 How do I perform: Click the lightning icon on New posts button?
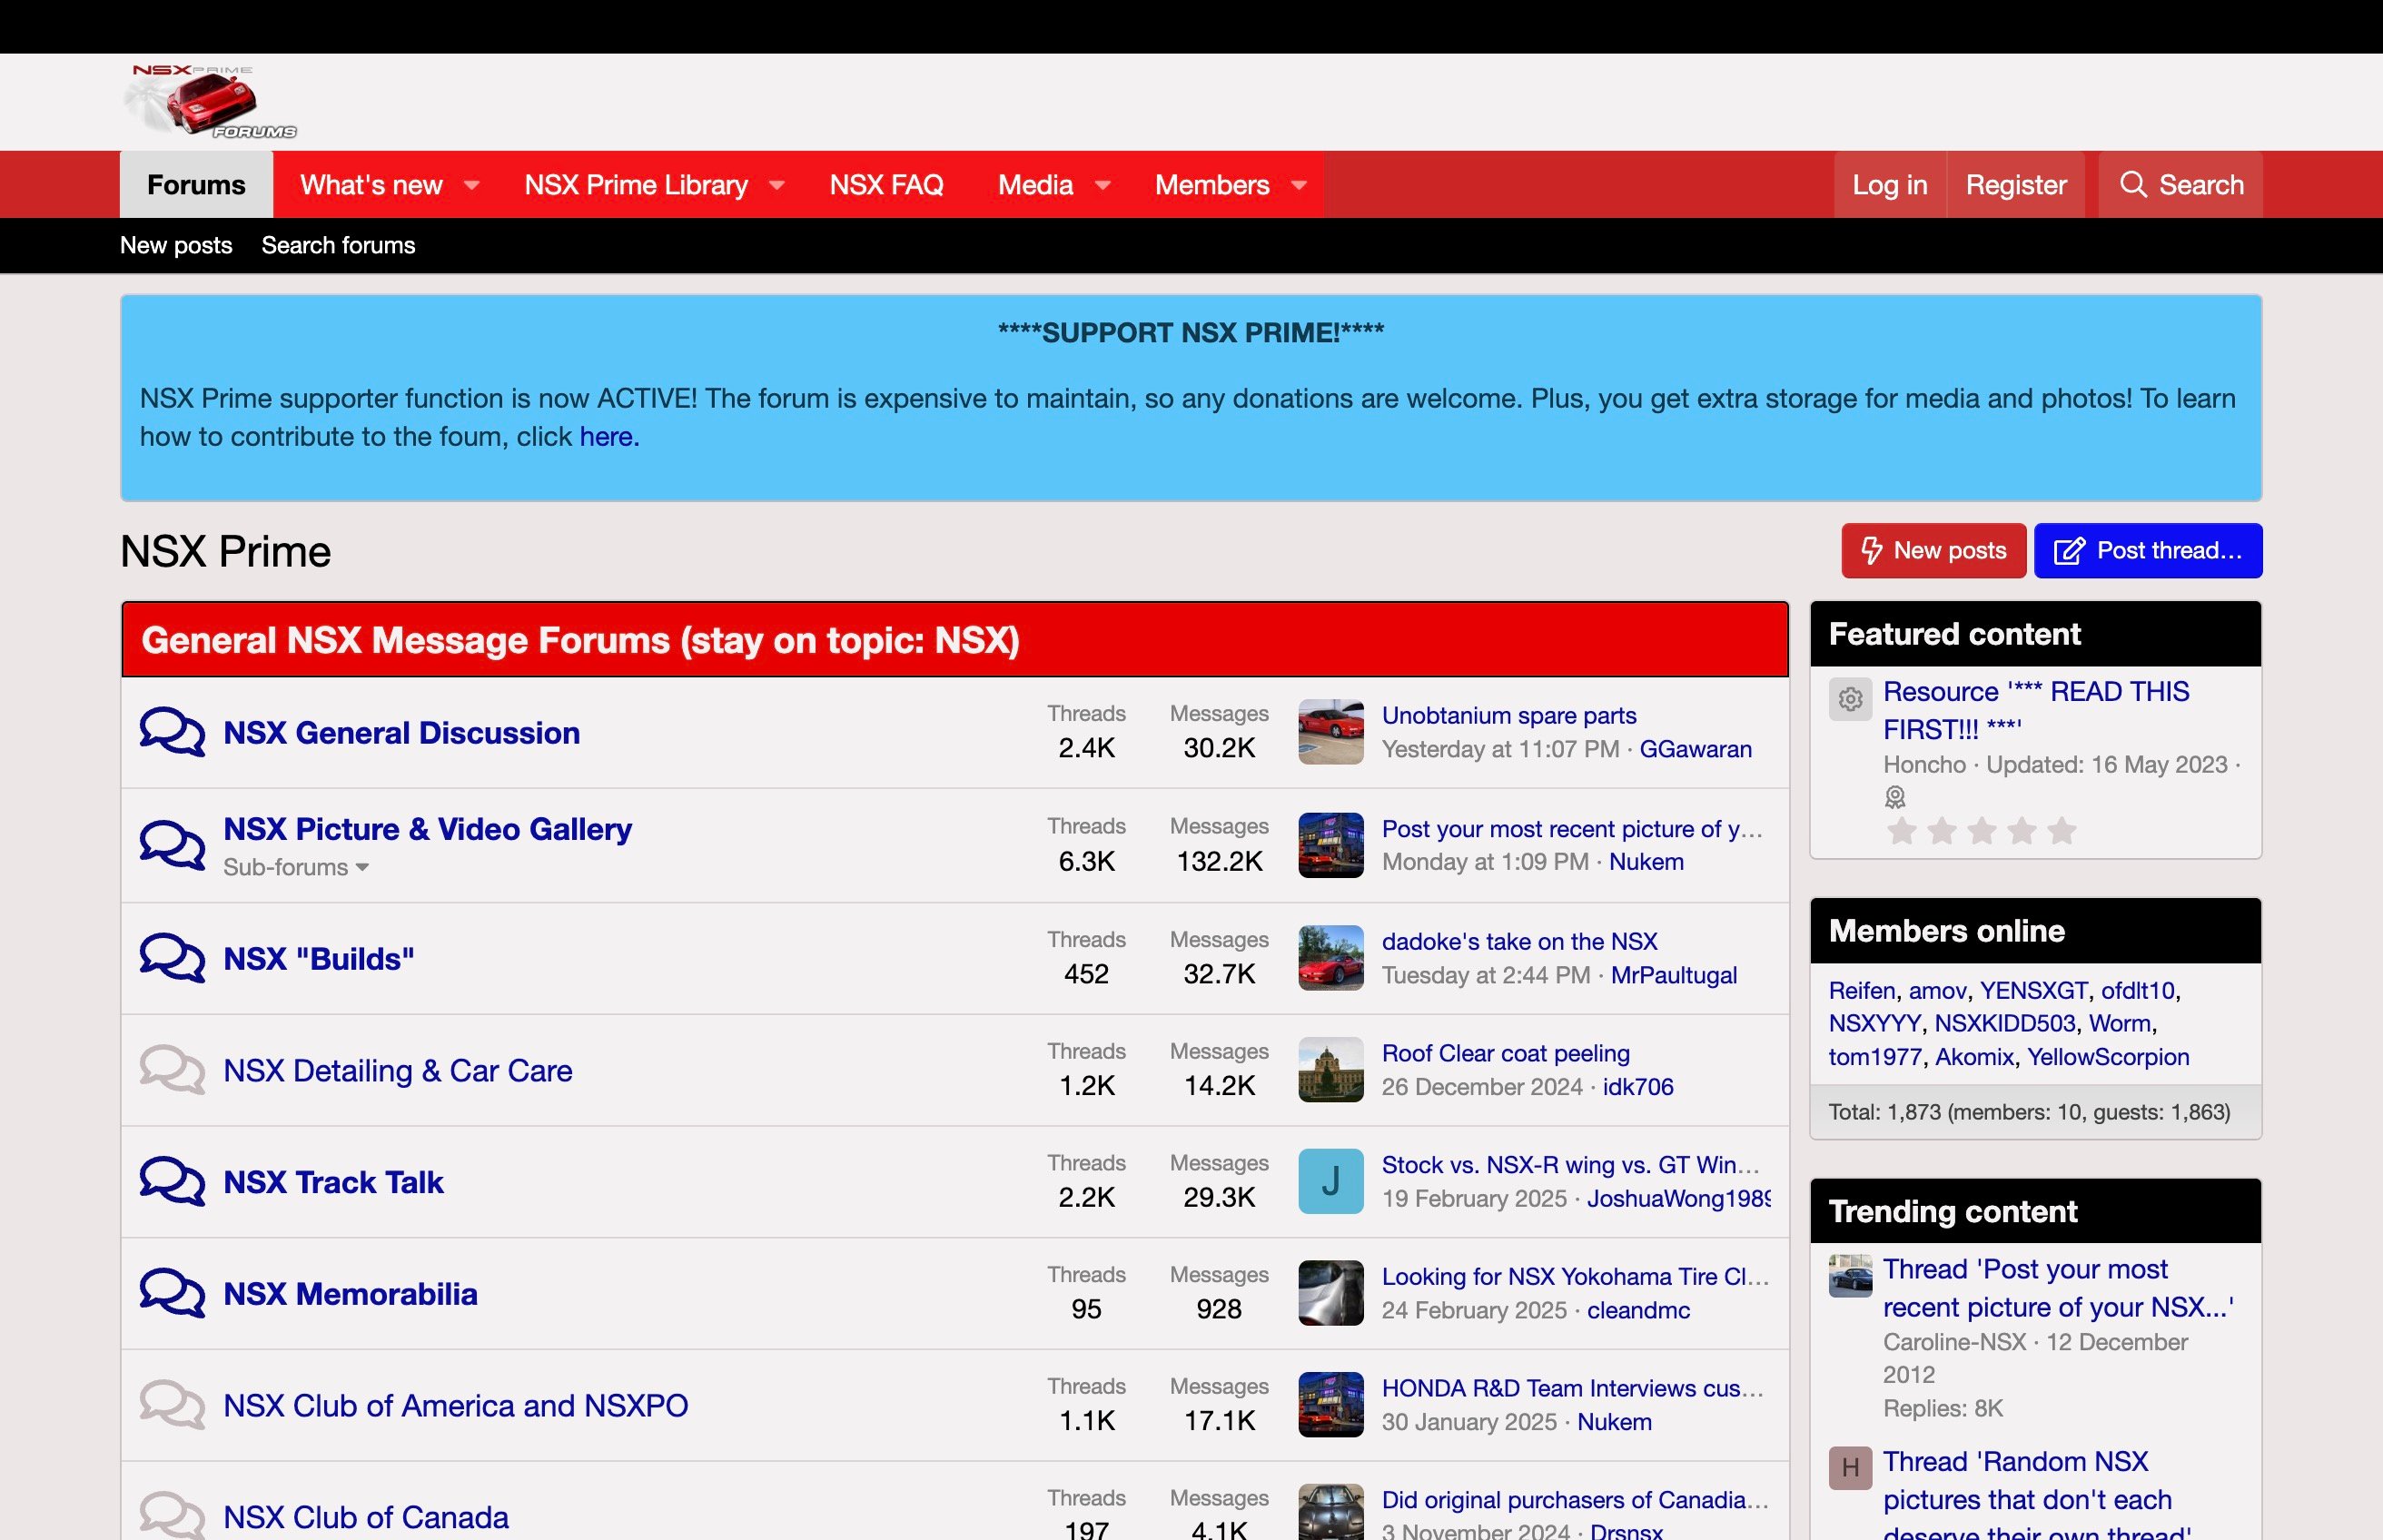pyautogui.click(x=1871, y=550)
